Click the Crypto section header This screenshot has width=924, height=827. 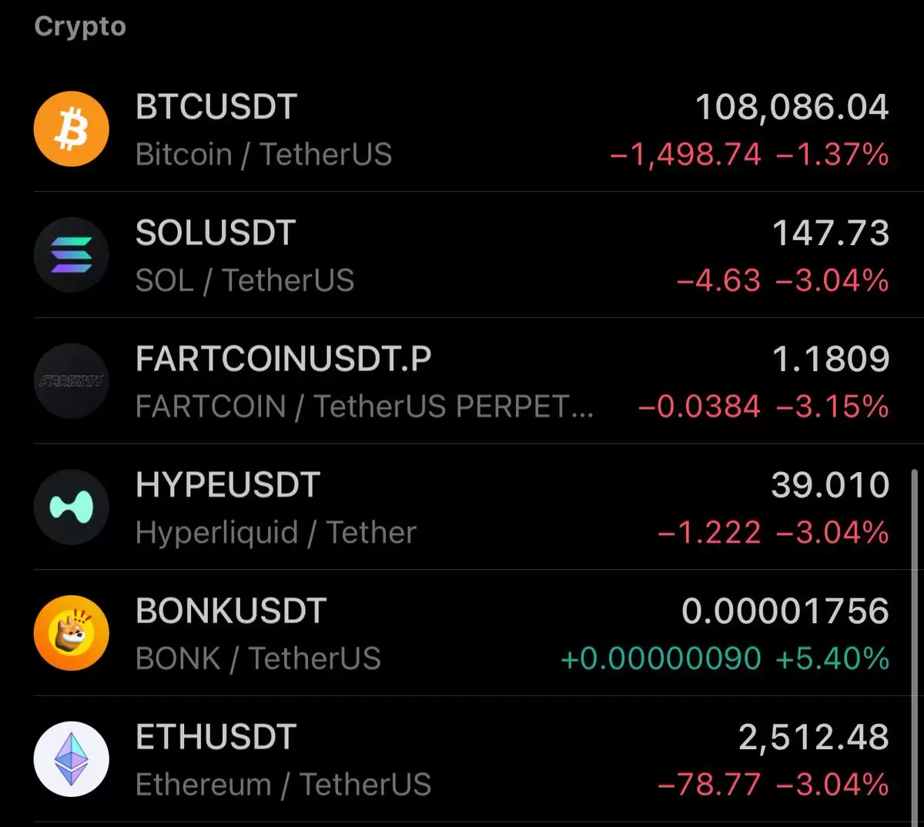coord(80,26)
